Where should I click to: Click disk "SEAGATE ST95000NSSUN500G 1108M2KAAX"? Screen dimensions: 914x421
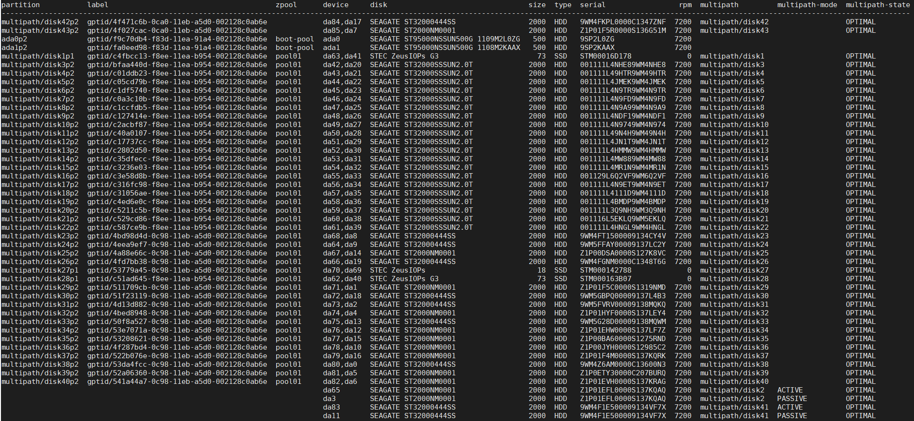point(445,48)
